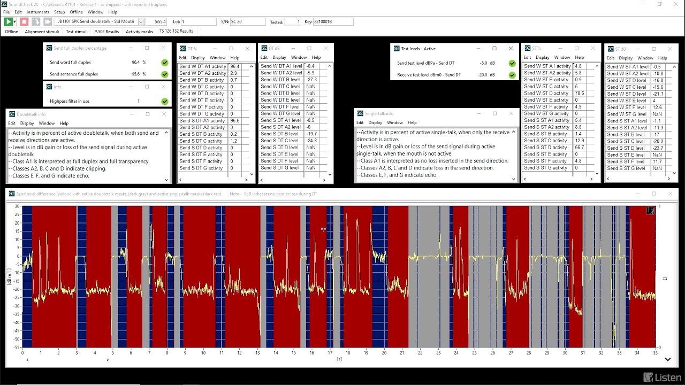Screen dimensions: 685x385
Task: Click the headphone icon in the chart corner
Action: (651, 211)
